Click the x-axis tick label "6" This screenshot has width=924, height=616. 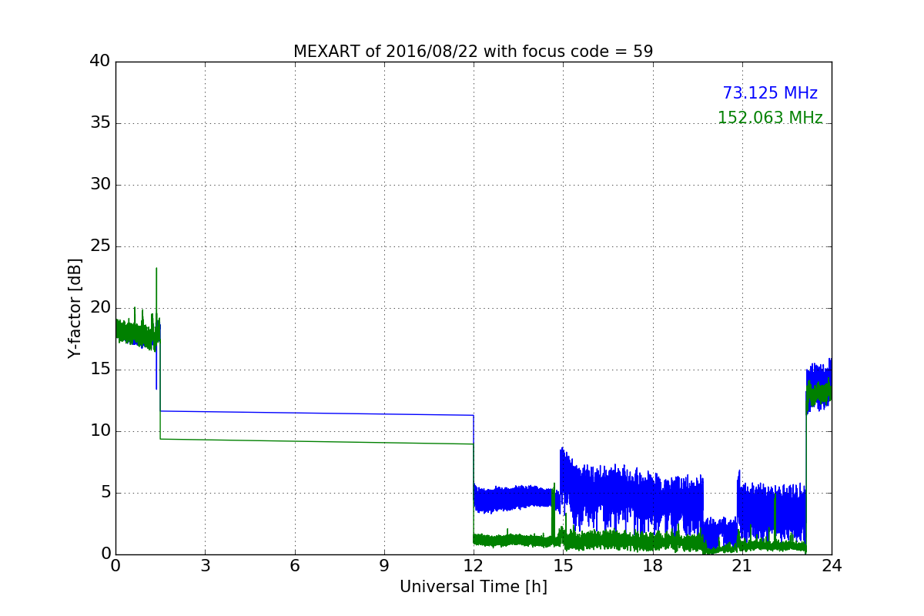(295, 566)
